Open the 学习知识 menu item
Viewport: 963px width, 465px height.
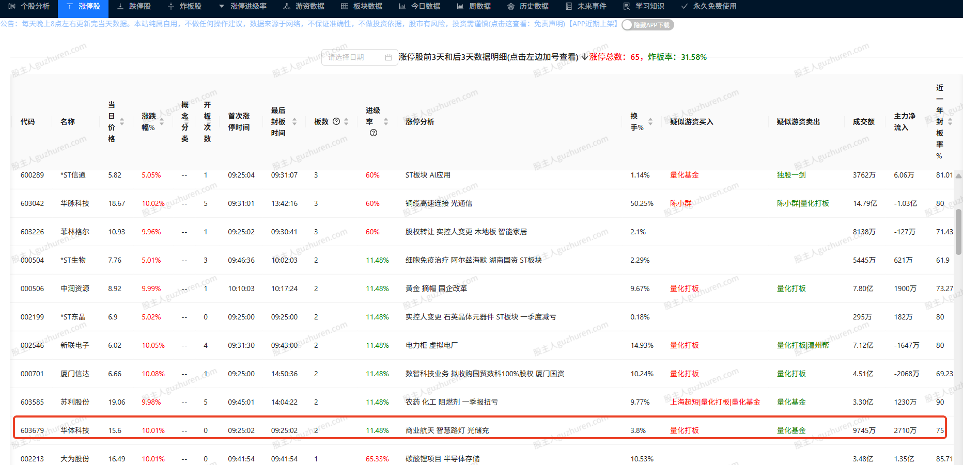point(643,6)
